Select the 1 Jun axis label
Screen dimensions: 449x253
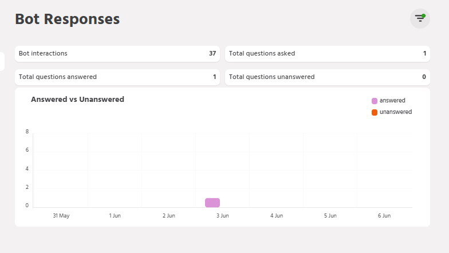tap(115, 216)
